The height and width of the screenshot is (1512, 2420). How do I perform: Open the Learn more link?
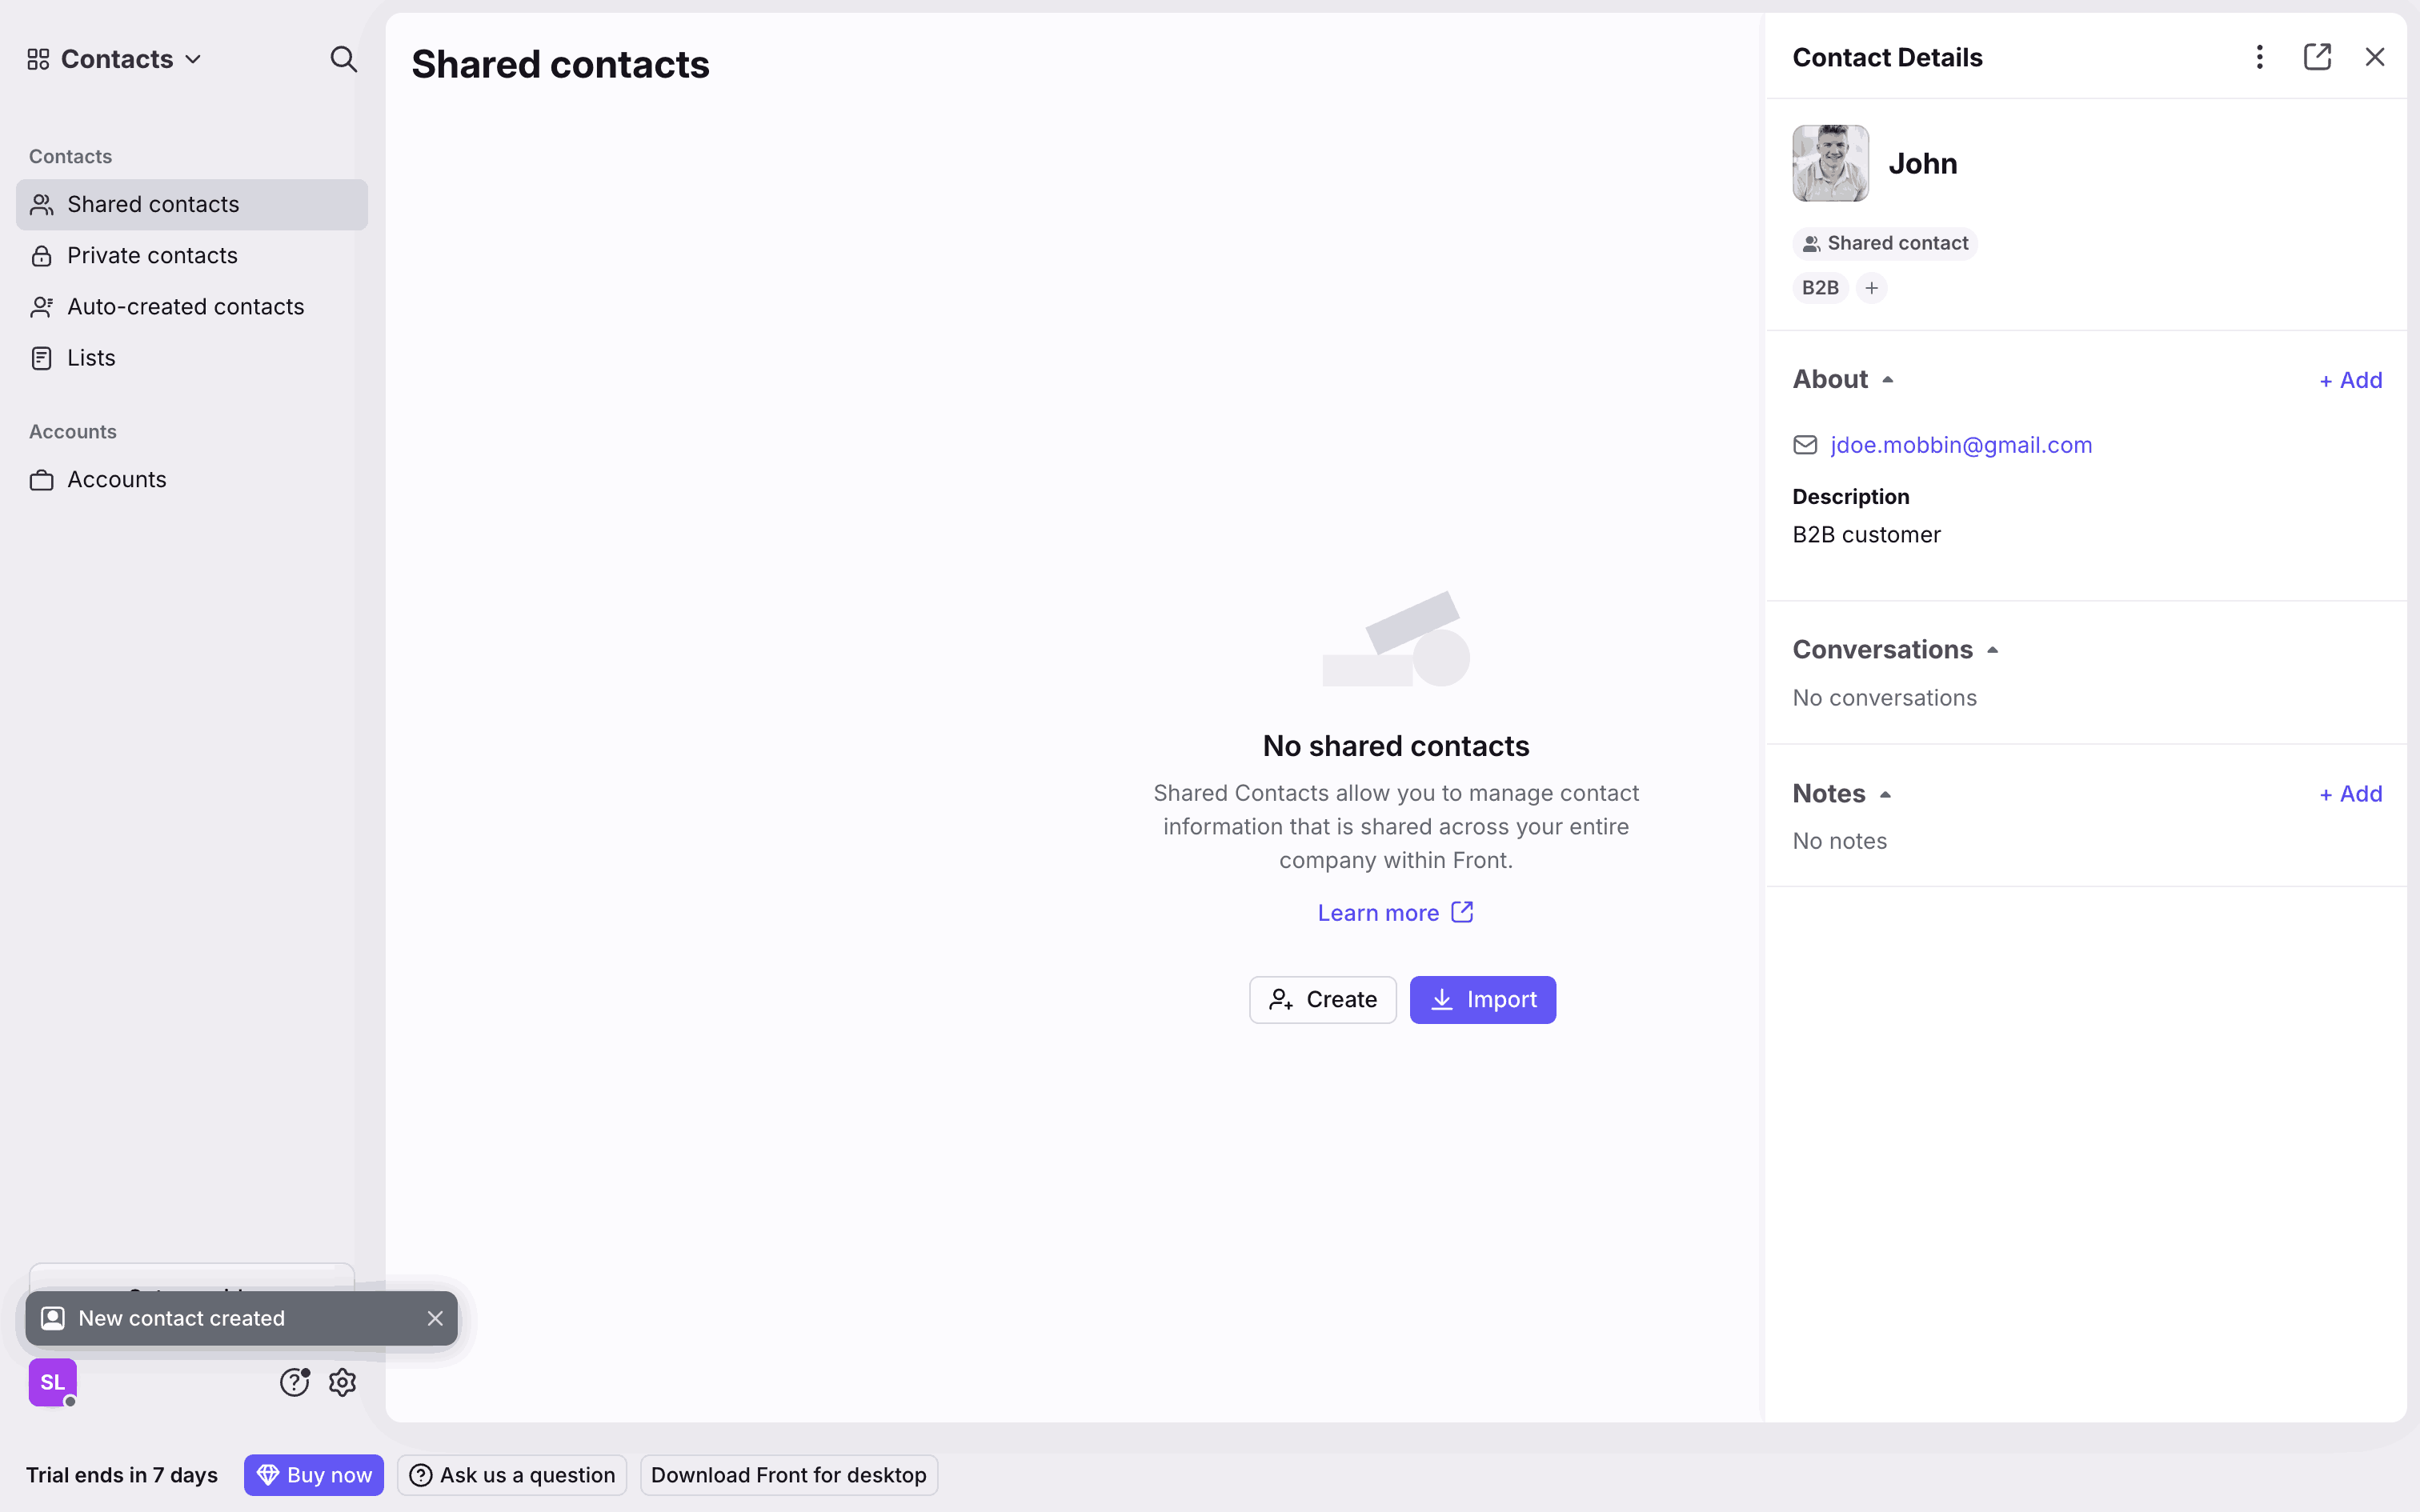pos(1395,913)
